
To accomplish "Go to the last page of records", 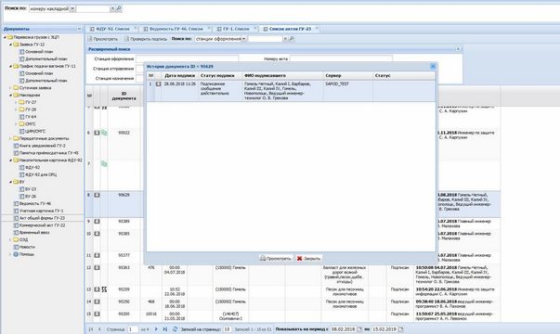I will [x=164, y=329].
